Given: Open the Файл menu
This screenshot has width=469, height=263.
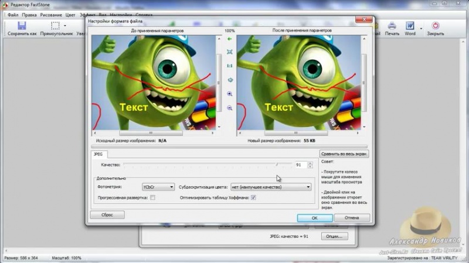Looking at the screenshot, I should click(x=13, y=15).
